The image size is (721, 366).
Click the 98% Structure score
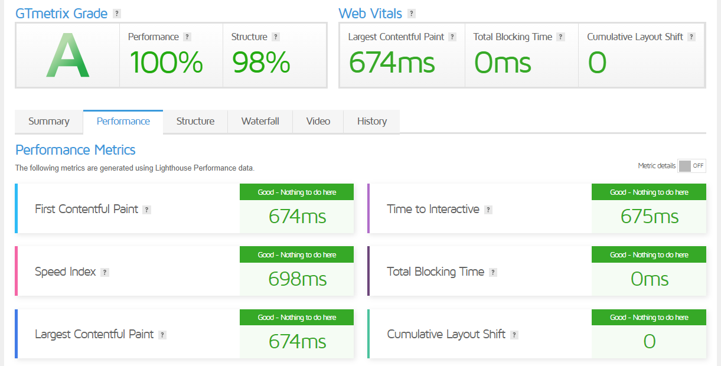click(x=261, y=63)
